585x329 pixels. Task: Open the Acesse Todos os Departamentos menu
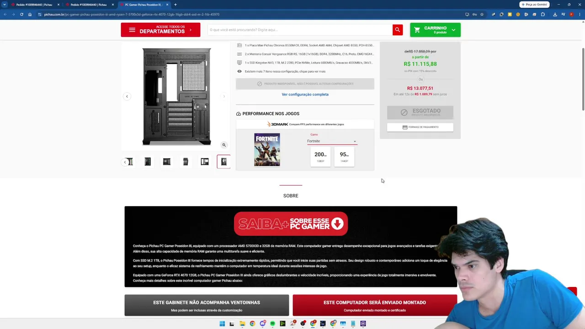(x=160, y=30)
